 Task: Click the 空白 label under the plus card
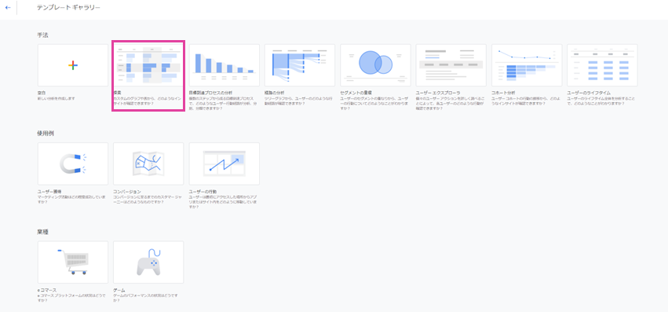[42, 93]
